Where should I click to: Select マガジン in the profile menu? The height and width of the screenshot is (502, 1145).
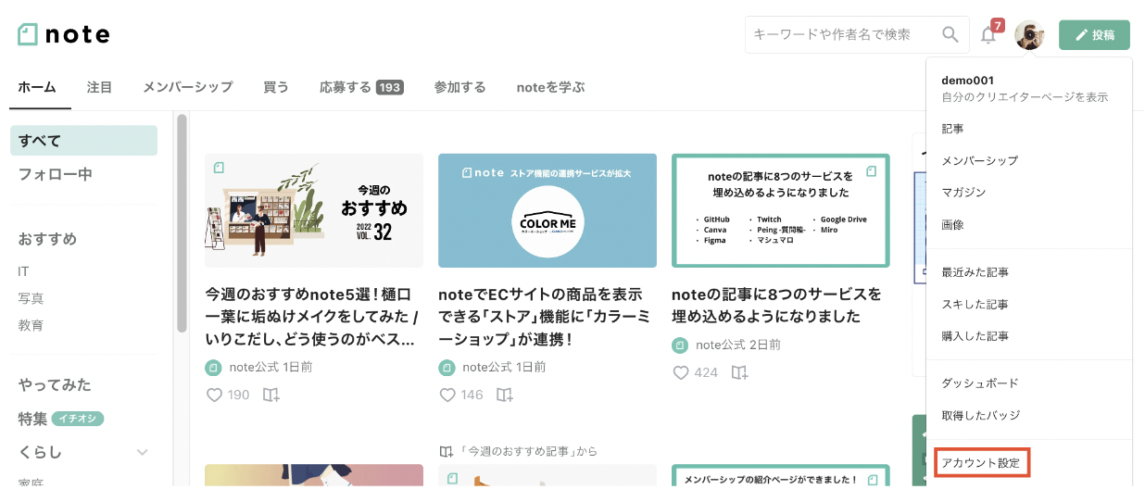963,193
